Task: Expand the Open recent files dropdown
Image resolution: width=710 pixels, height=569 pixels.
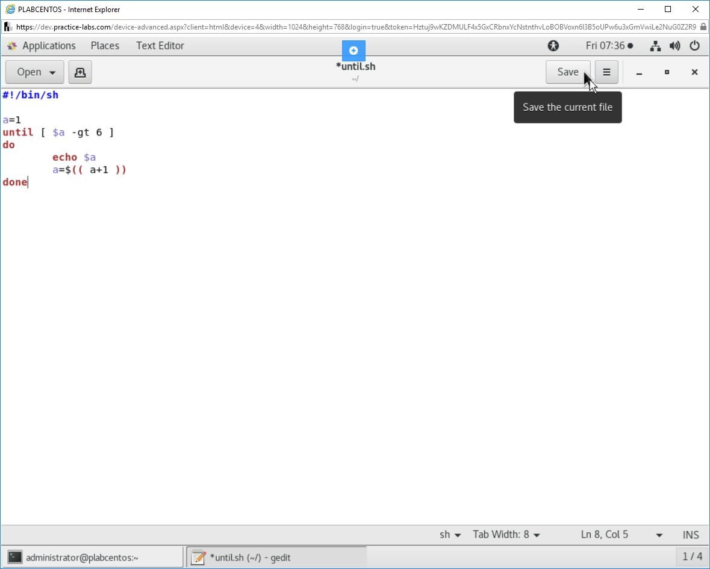Action: [52, 72]
